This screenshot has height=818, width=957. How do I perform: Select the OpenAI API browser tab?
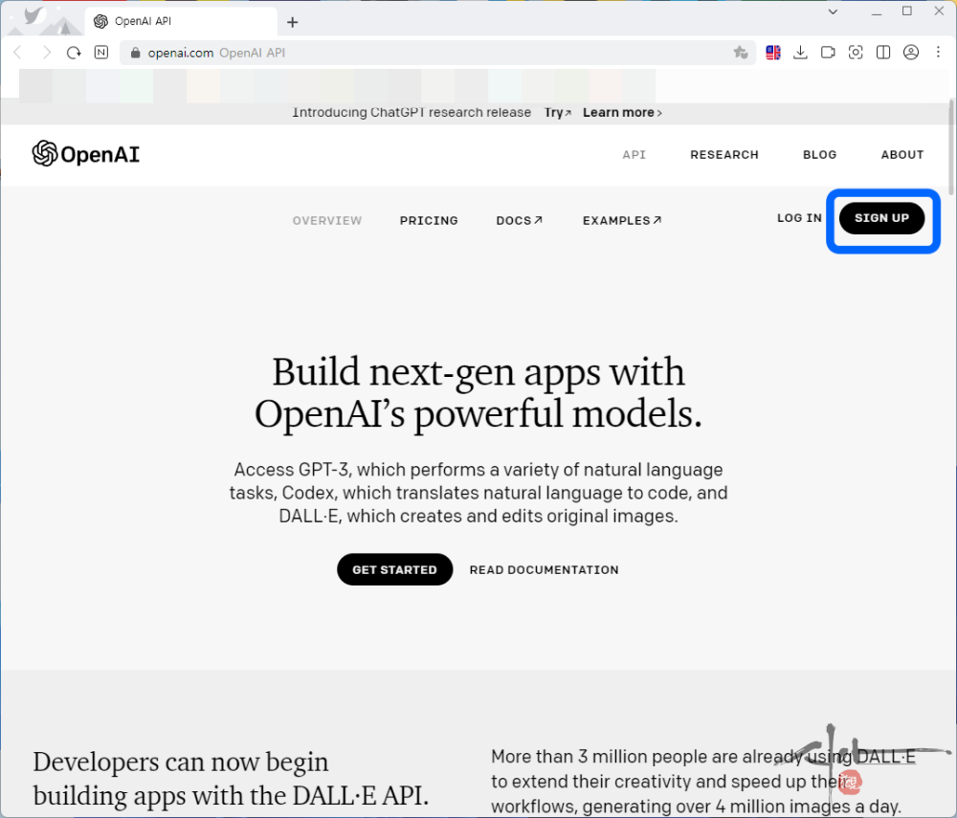click(181, 21)
